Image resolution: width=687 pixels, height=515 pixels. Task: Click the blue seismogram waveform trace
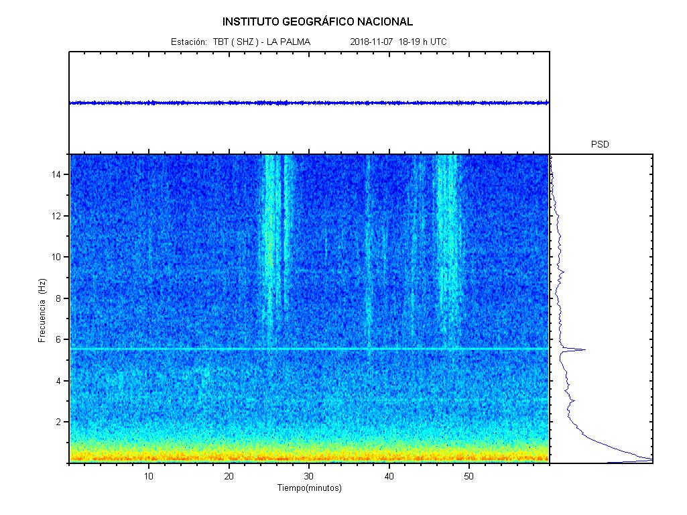click(309, 103)
